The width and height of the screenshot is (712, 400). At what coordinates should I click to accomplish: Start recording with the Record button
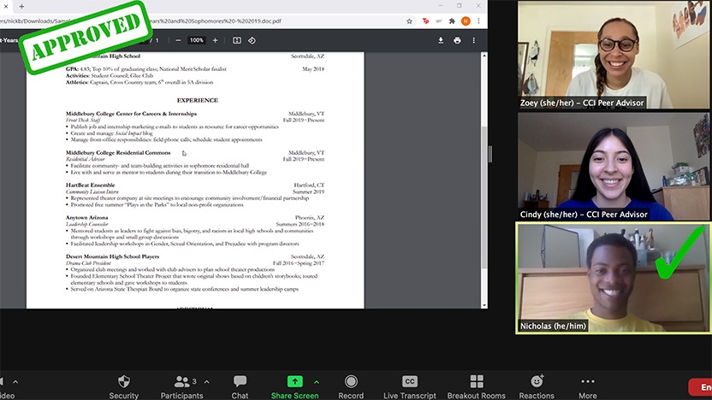[351, 387]
